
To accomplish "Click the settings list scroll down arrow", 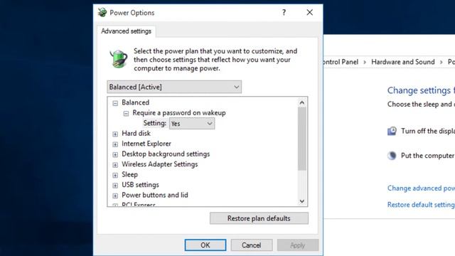I will (301, 201).
